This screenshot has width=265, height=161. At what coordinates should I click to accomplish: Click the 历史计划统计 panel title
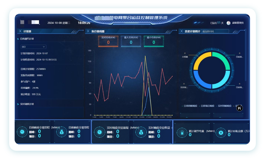point(192,31)
